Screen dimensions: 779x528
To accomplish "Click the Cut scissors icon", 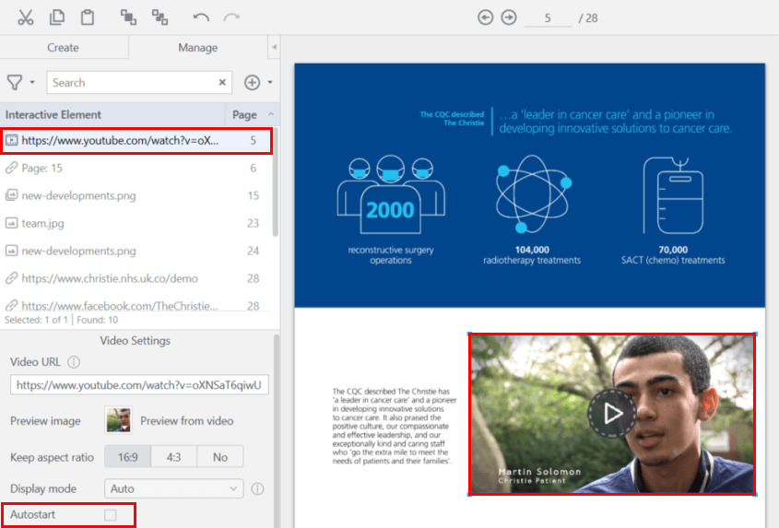I will (x=25, y=18).
